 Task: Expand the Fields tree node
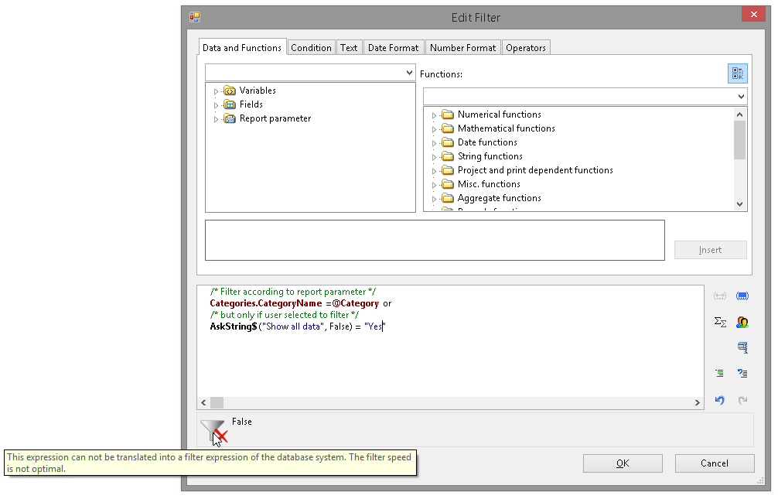click(215, 105)
